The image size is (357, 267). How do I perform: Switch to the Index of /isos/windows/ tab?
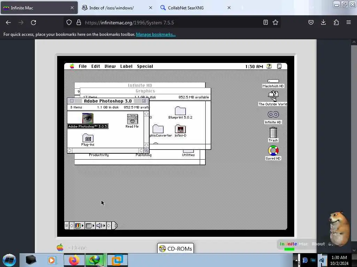tap(117, 8)
